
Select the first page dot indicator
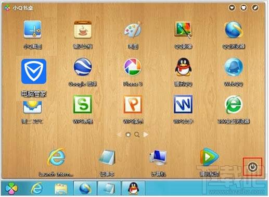pyautogui.click(x=128, y=134)
